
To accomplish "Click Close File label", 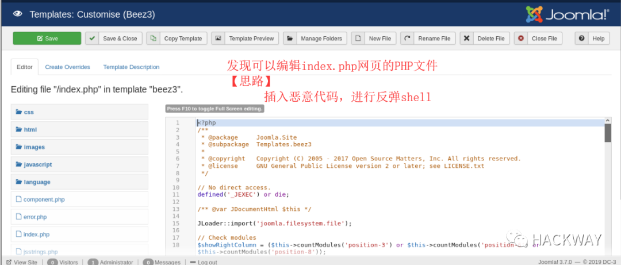I will pos(545,39).
